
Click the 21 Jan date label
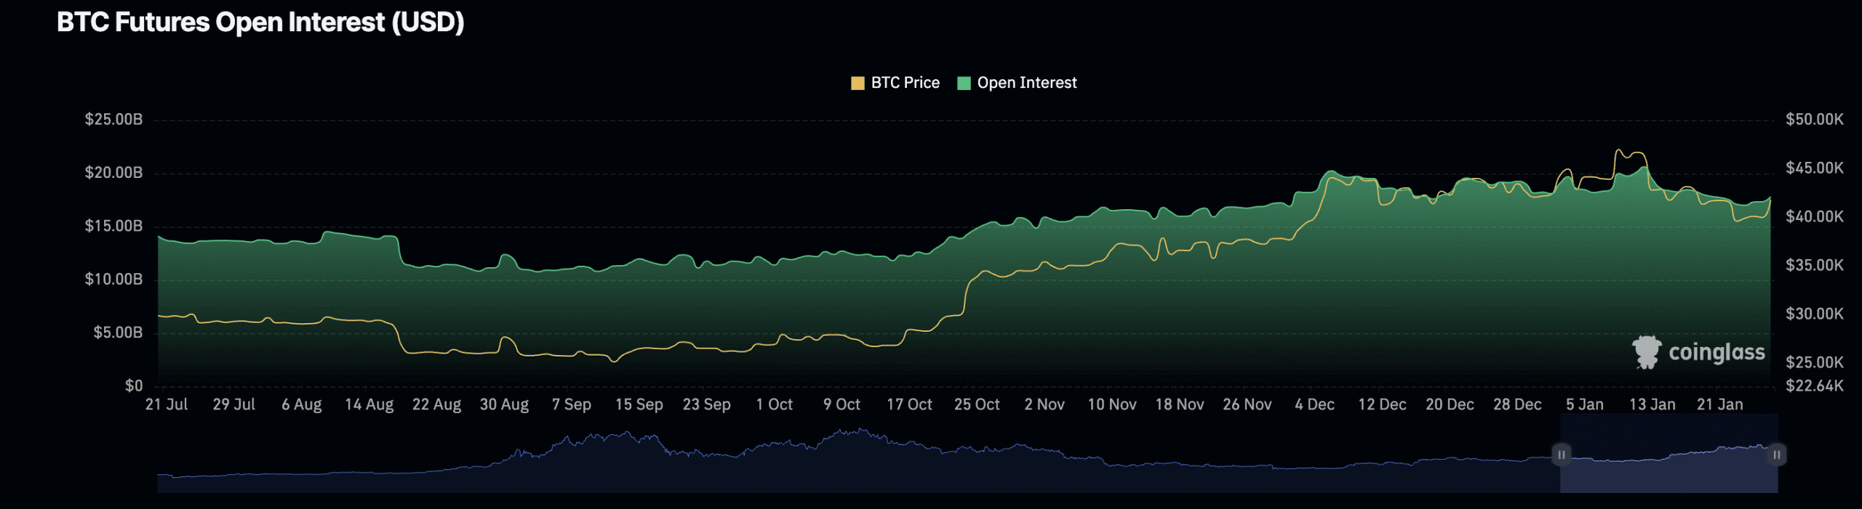[x=1720, y=404]
